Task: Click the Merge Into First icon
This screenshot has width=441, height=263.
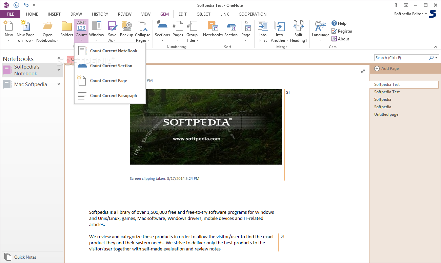Action: tap(263, 26)
